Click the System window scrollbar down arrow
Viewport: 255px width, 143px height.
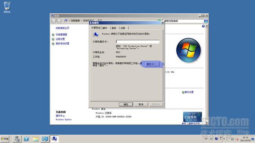[x=207, y=122]
